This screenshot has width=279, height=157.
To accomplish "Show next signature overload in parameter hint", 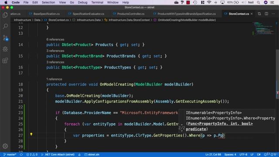I will click(x=182, y=131).
